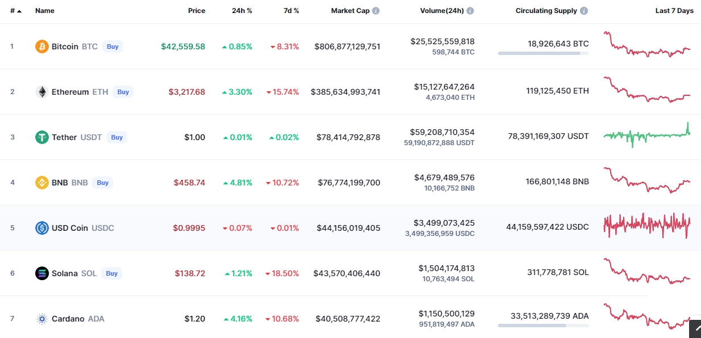The height and width of the screenshot is (338, 701).
Task: Open Solana's 7-day sparkline chart
Action: (x=647, y=271)
